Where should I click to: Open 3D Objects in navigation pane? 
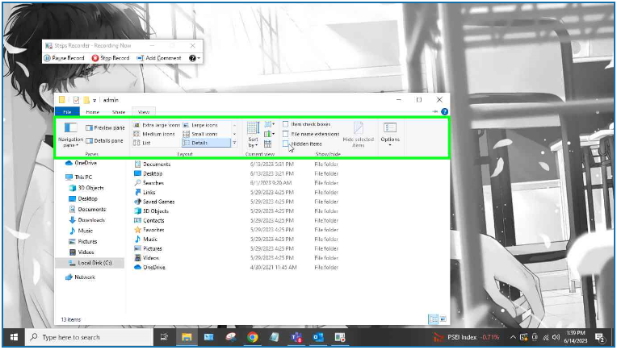click(86, 188)
